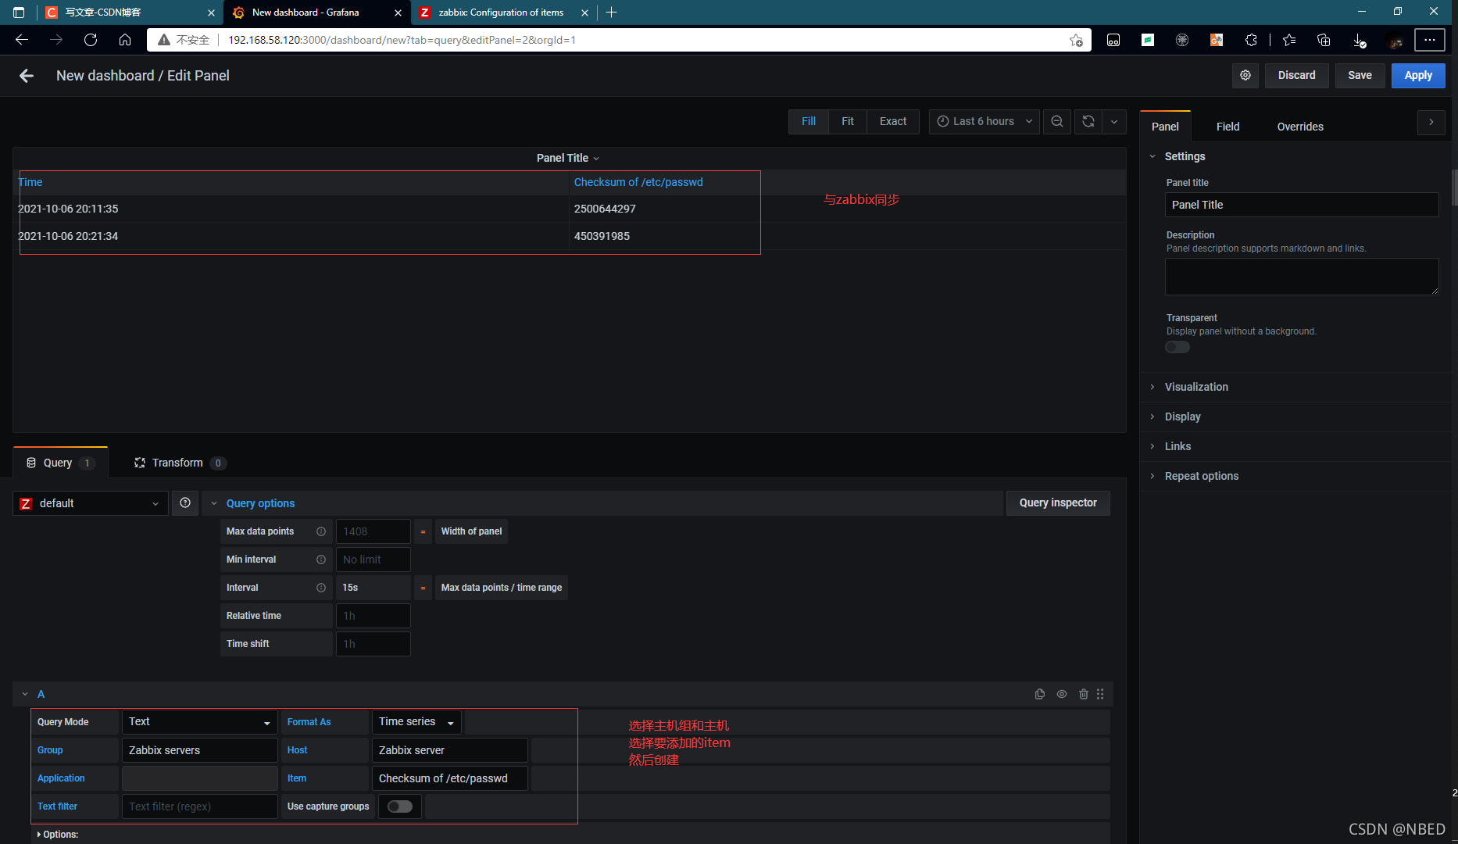Switch to the Query tab
Image resolution: width=1458 pixels, height=844 pixels.
point(60,463)
